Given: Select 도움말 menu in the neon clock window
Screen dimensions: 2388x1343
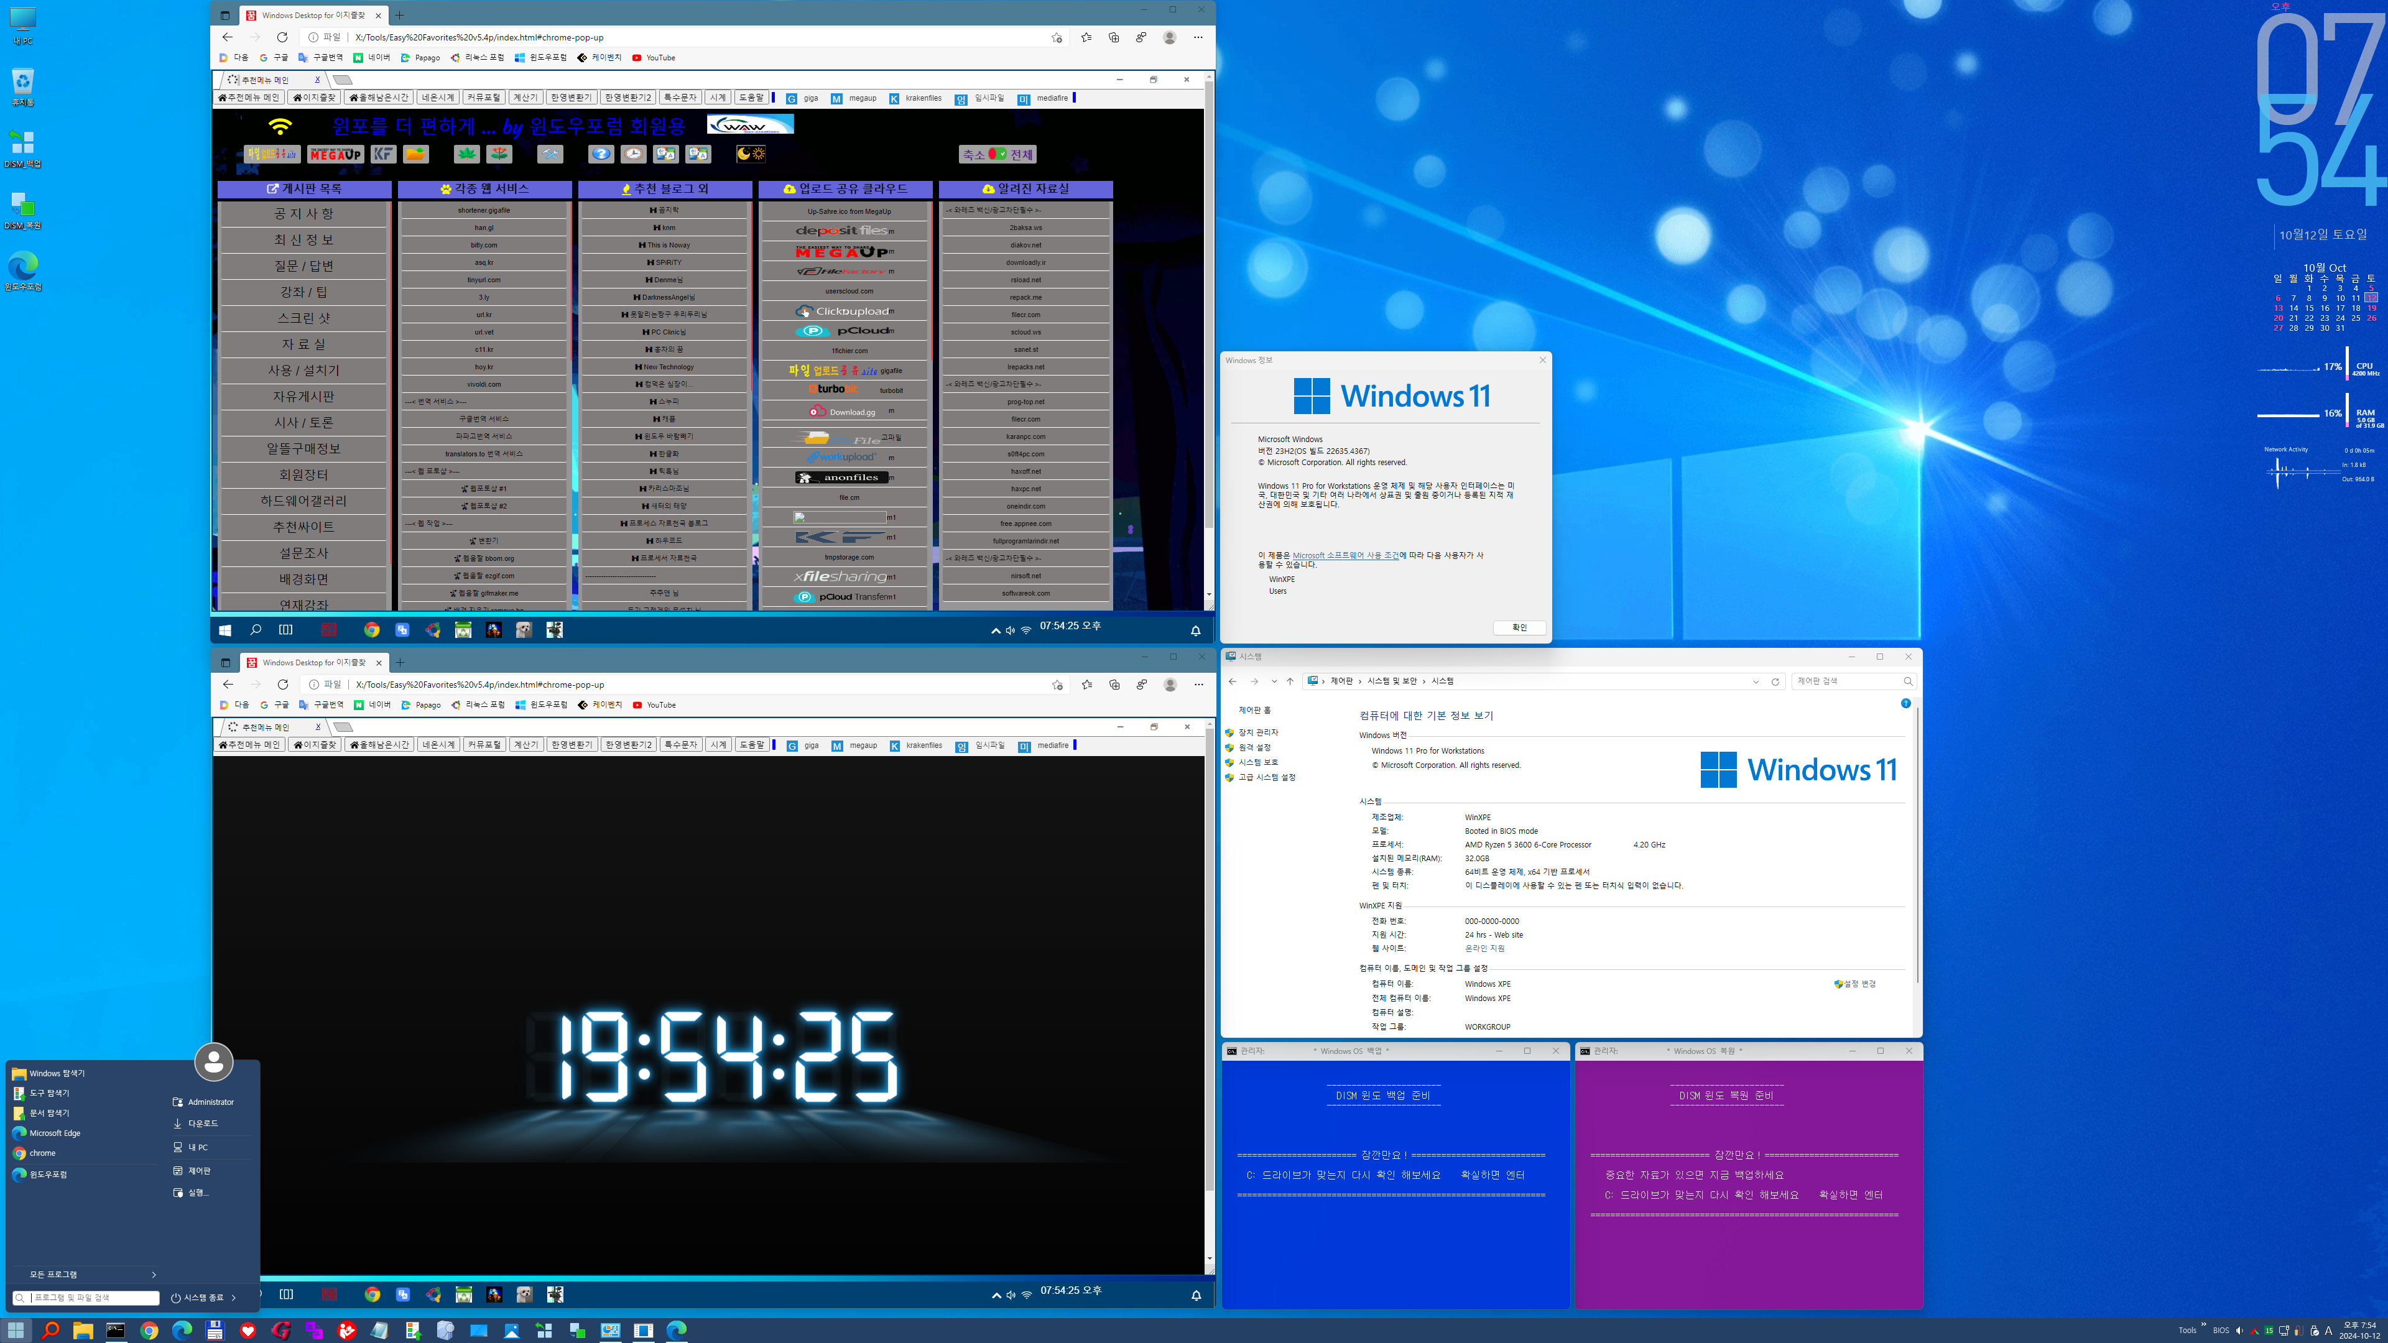Looking at the screenshot, I should pyautogui.click(x=752, y=744).
